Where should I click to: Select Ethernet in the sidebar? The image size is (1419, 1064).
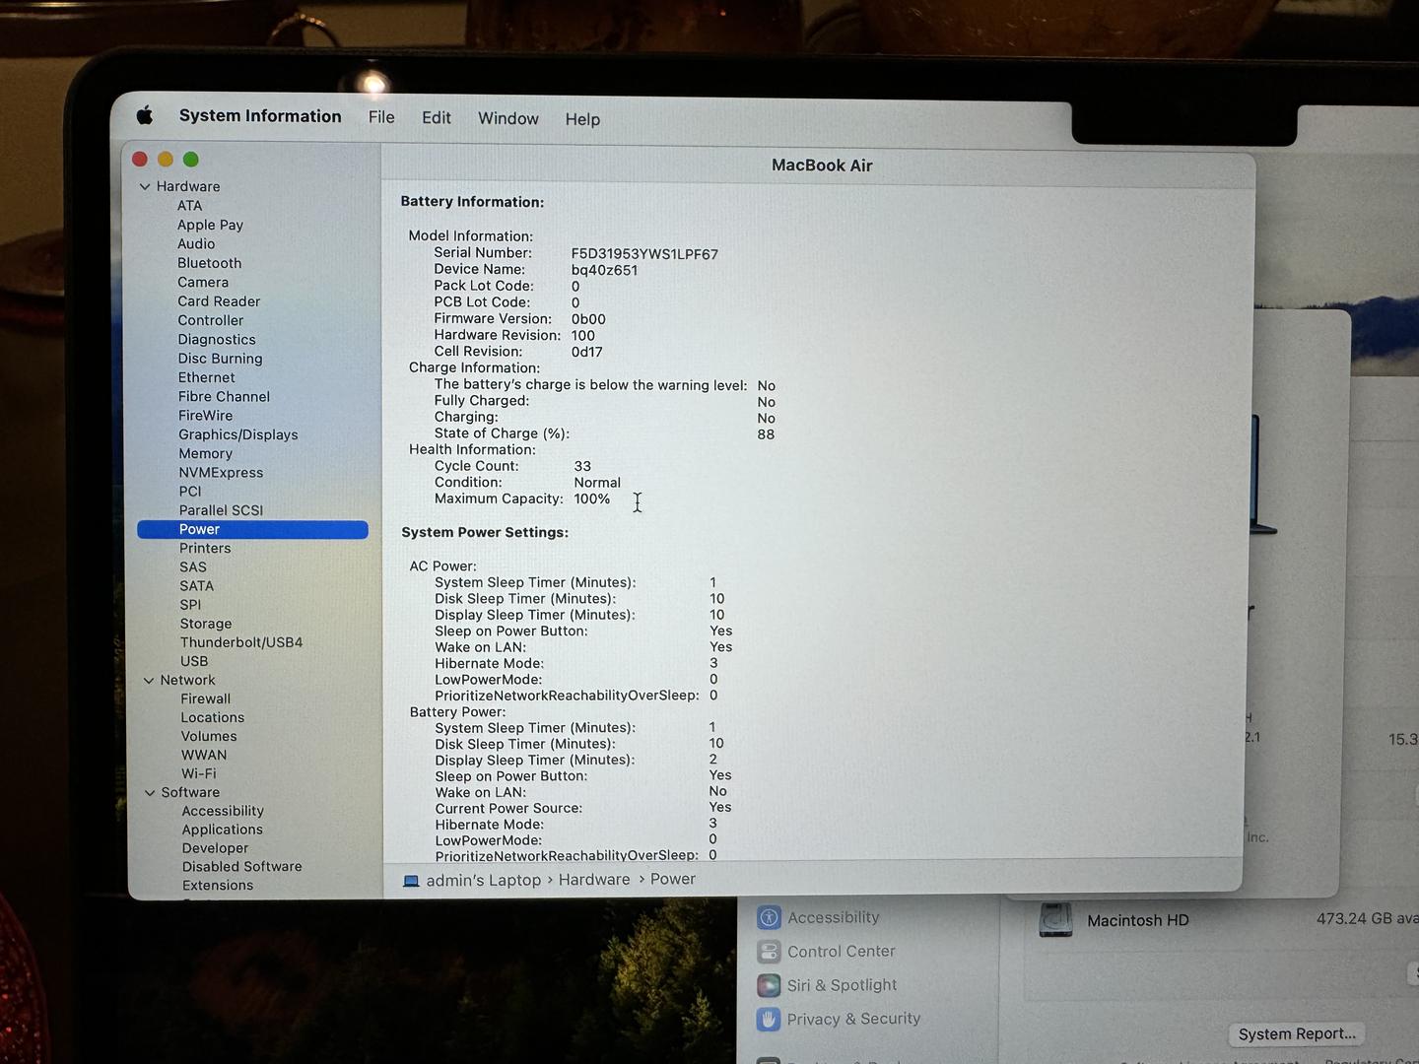point(206,377)
